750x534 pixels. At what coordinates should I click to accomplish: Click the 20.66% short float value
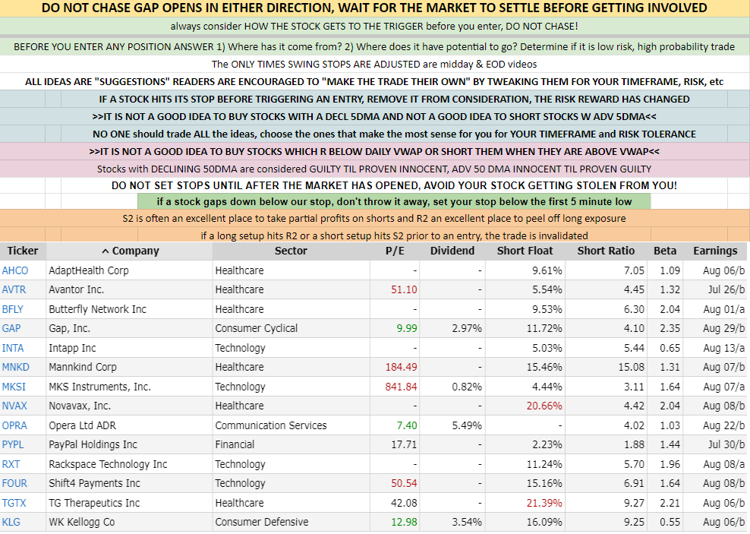(544, 406)
